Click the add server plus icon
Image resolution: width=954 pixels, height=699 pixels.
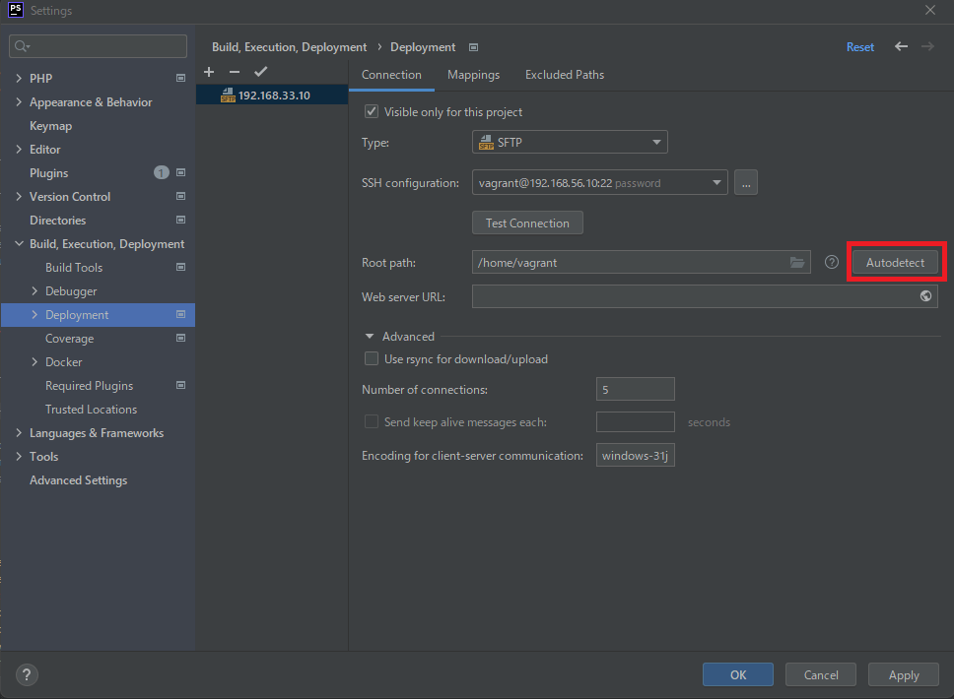(208, 72)
